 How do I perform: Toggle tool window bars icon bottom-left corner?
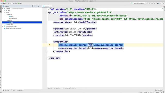[1, 92]
